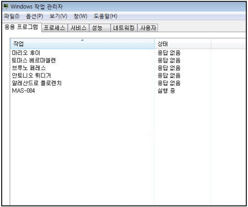Click the Task Manager icon in title bar

pos(6,7)
